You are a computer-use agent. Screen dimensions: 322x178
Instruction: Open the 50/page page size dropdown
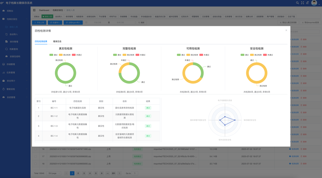pyautogui.click(x=54, y=173)
